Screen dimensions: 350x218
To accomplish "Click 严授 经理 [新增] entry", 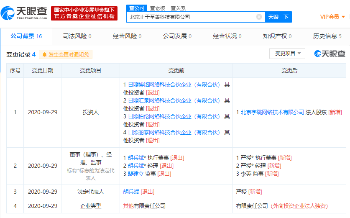I will pos(258,166).
